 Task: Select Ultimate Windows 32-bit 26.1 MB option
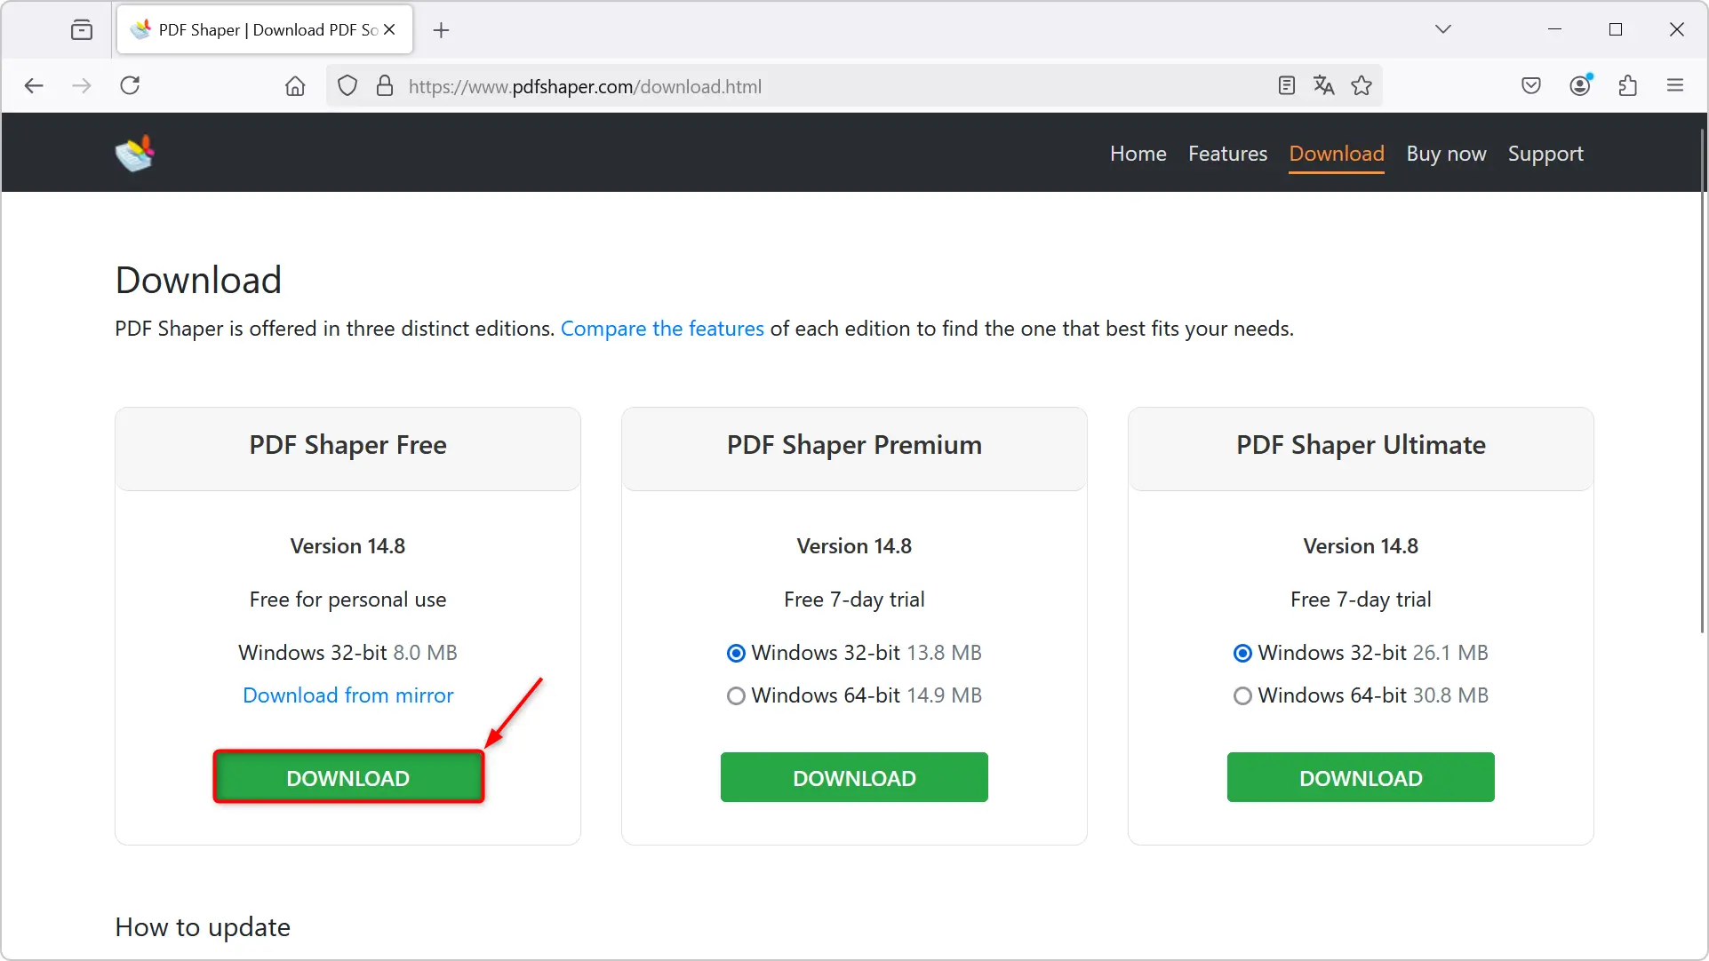[x=1242, y=654]
